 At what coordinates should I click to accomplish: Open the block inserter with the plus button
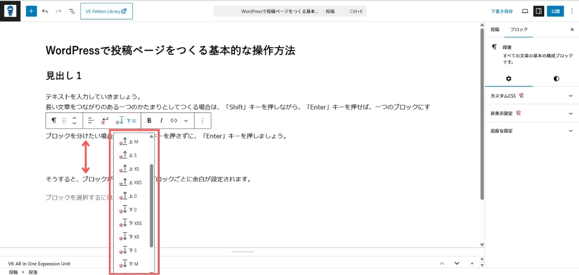[31, 11]
